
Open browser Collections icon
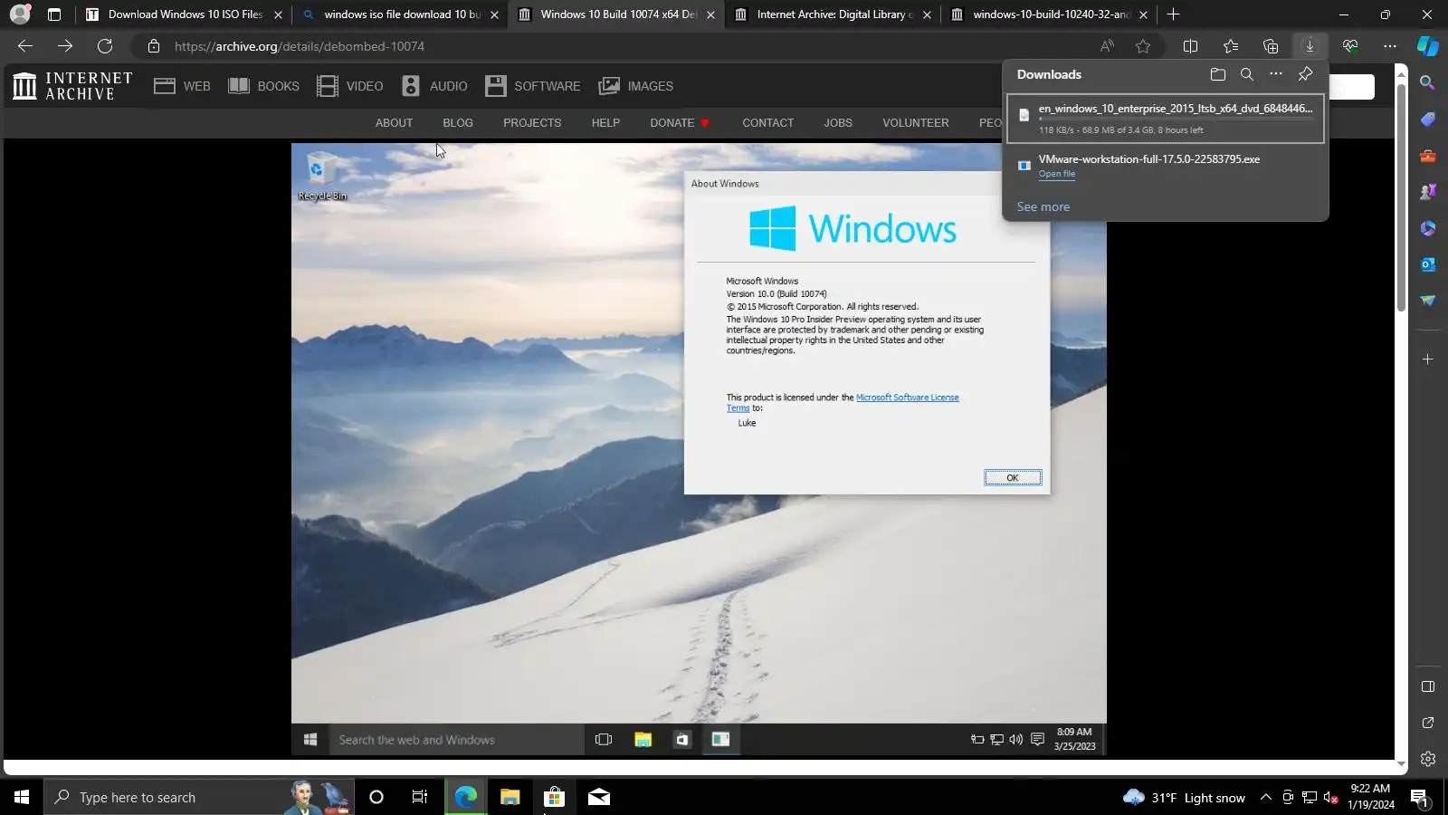(1271, 46)
